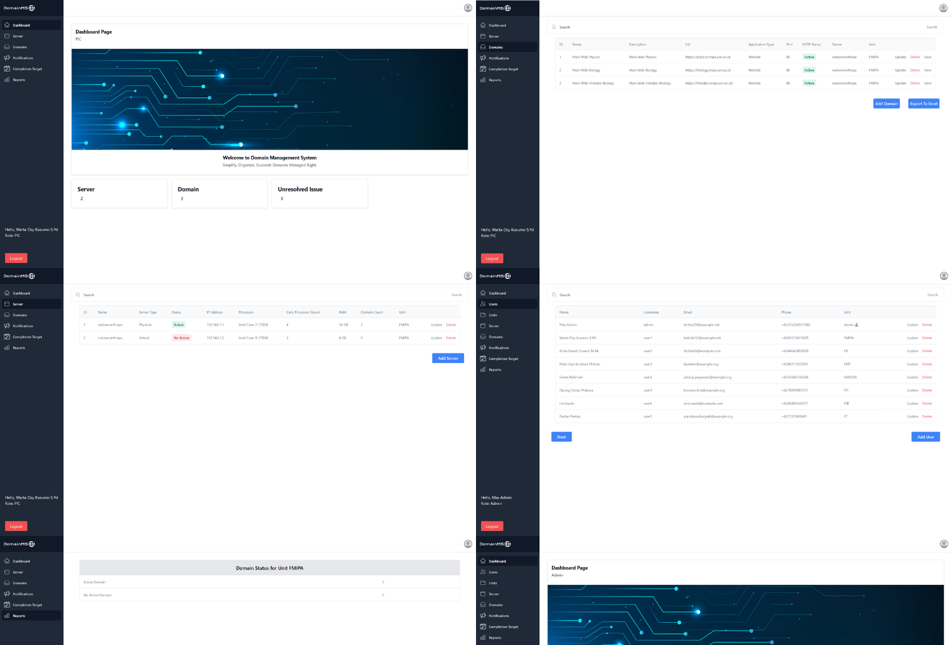The image size is (952, 645).
Task: Click the Server count card on the PIC dashboard
Action: (x=120, y=193)
